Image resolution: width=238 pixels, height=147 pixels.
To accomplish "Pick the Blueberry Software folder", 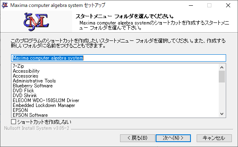I will [x=33, y=86].
